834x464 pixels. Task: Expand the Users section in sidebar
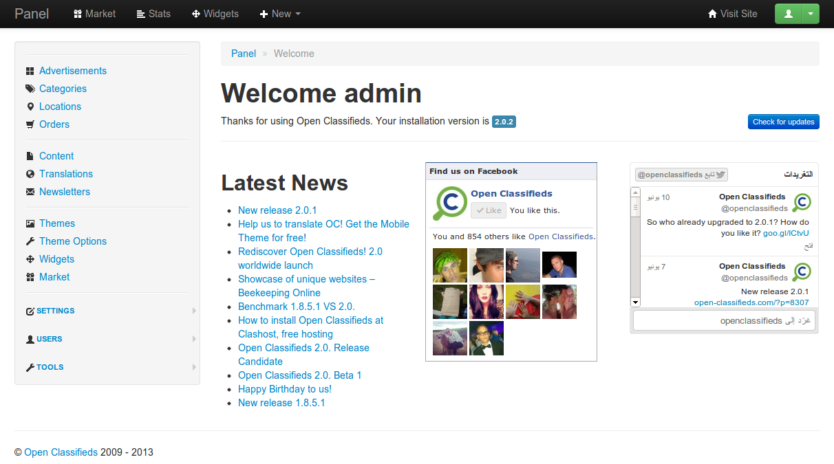coord(49,339)
